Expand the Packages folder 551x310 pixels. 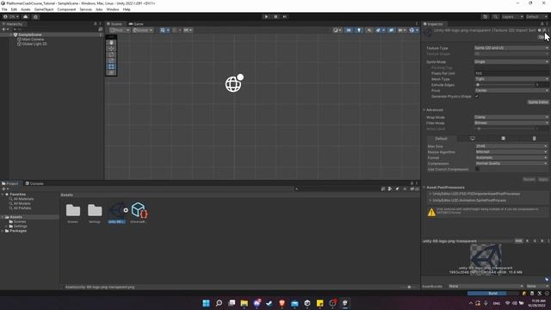point(3,231)
